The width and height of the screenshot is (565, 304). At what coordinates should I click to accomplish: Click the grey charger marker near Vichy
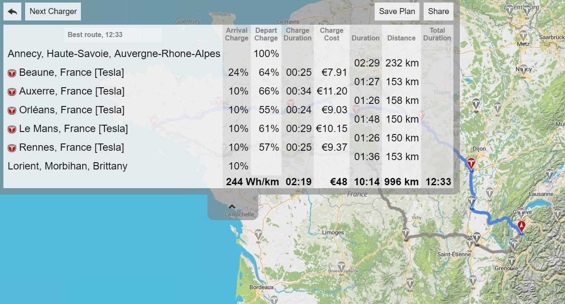(x=406, y=232)
